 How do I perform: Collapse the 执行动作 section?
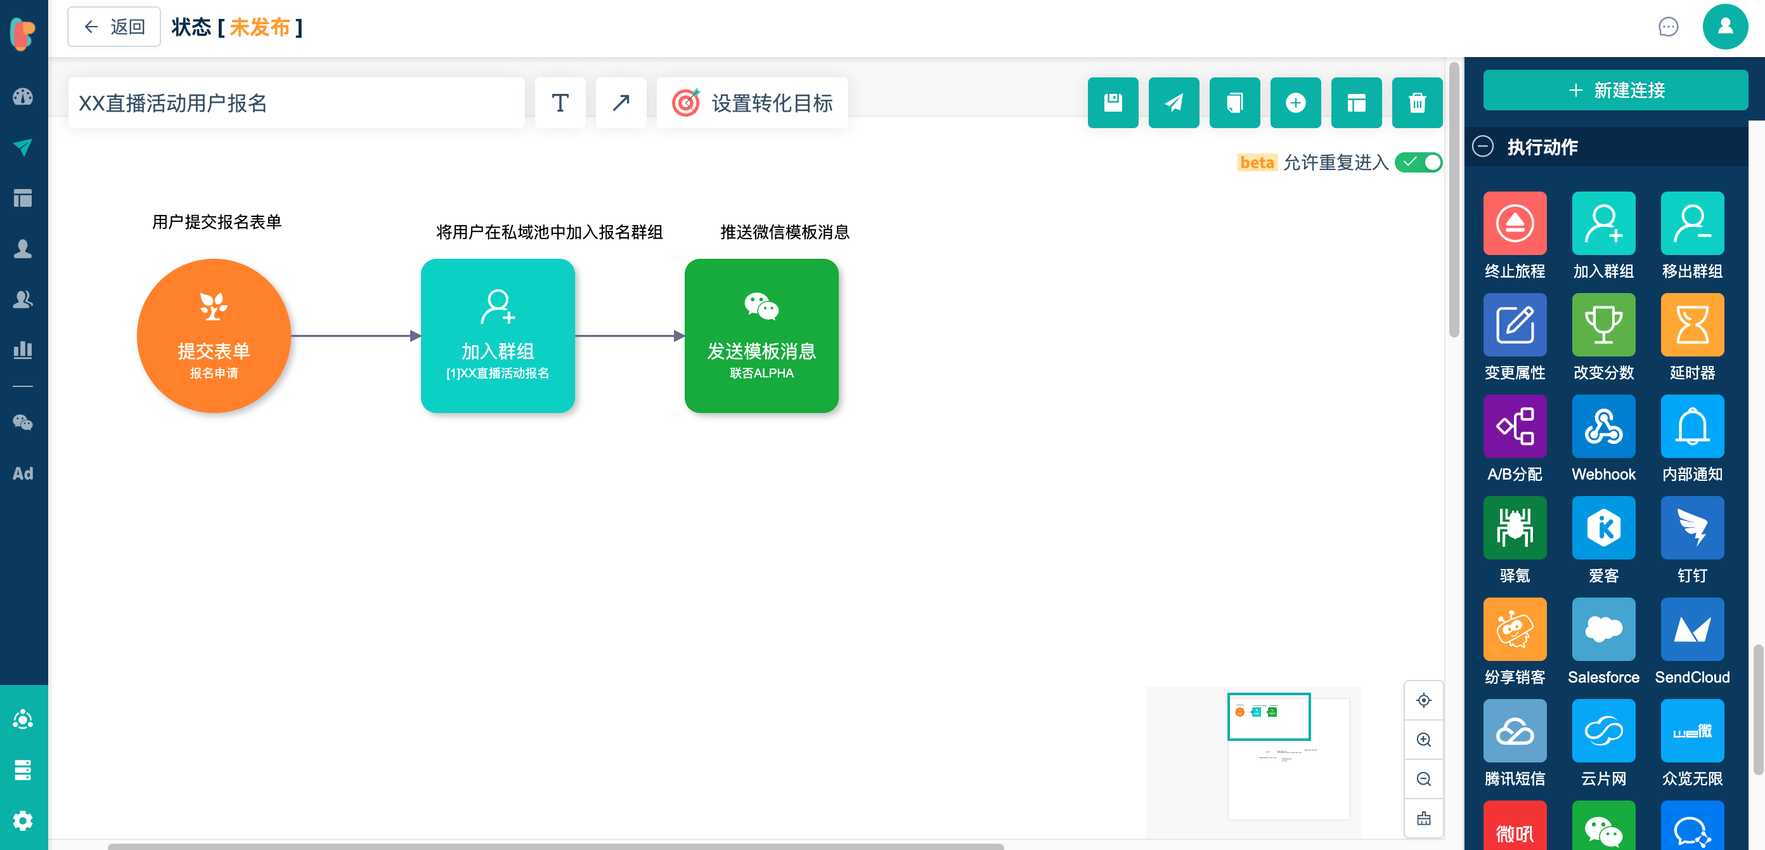click(1483, 147)
